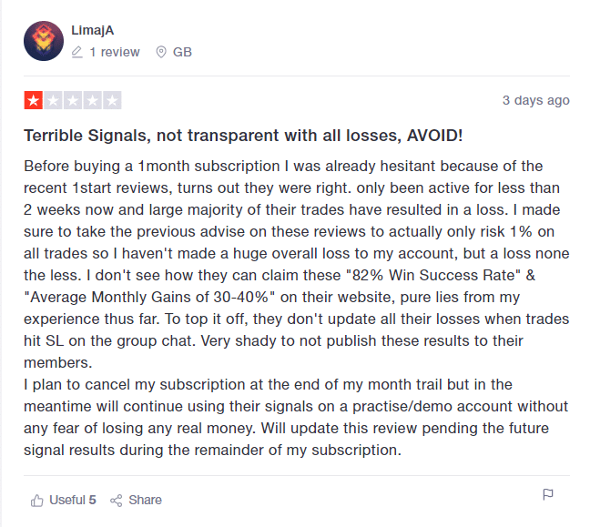This screenshot has height=527, width=590.
Task: Open the 'Terrible Signals' review title
Action: coord(243,136)
